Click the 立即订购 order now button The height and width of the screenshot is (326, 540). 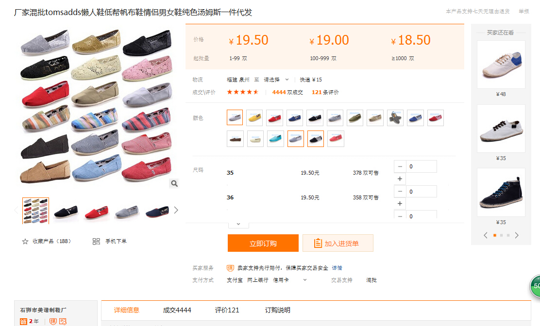click(x=263, y=243)
